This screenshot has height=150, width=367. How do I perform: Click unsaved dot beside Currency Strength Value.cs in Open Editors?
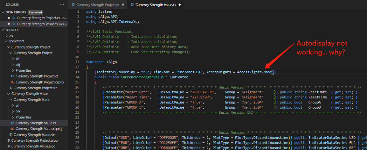pyautogui.click(x=9, y=24)
